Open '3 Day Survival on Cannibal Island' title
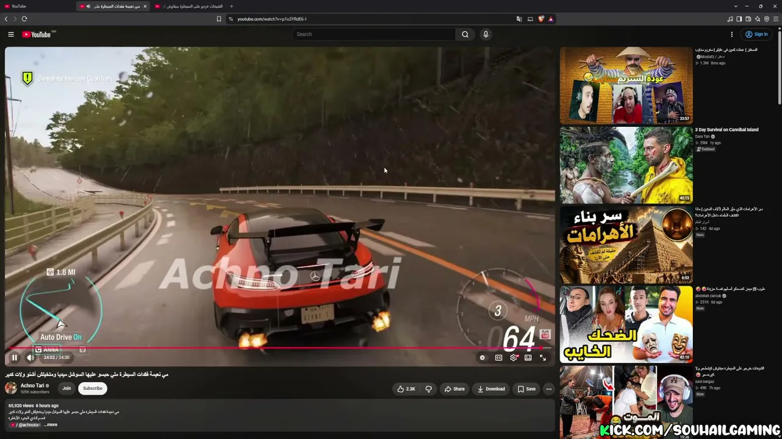782x439 pixels. point(726,130)
